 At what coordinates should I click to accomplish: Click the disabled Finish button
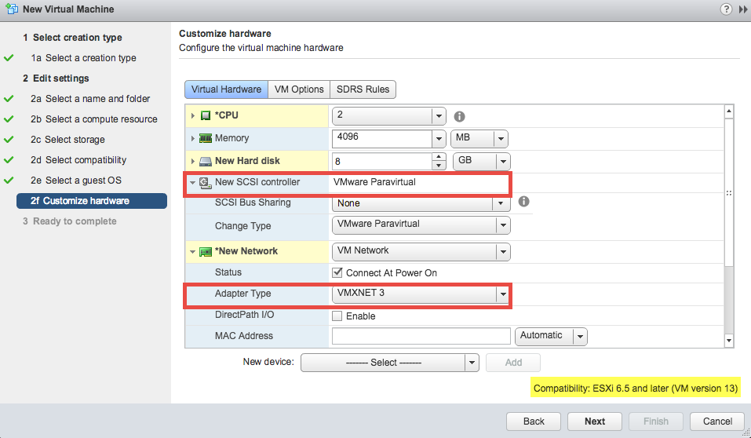click(656, 422)
